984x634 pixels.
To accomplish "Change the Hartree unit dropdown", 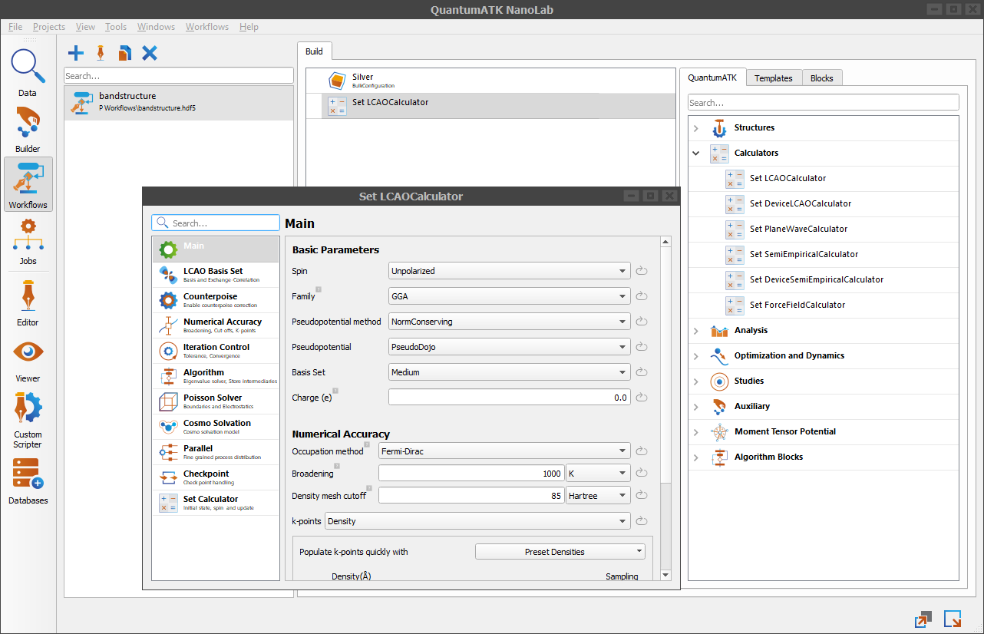I will (598, 496).
